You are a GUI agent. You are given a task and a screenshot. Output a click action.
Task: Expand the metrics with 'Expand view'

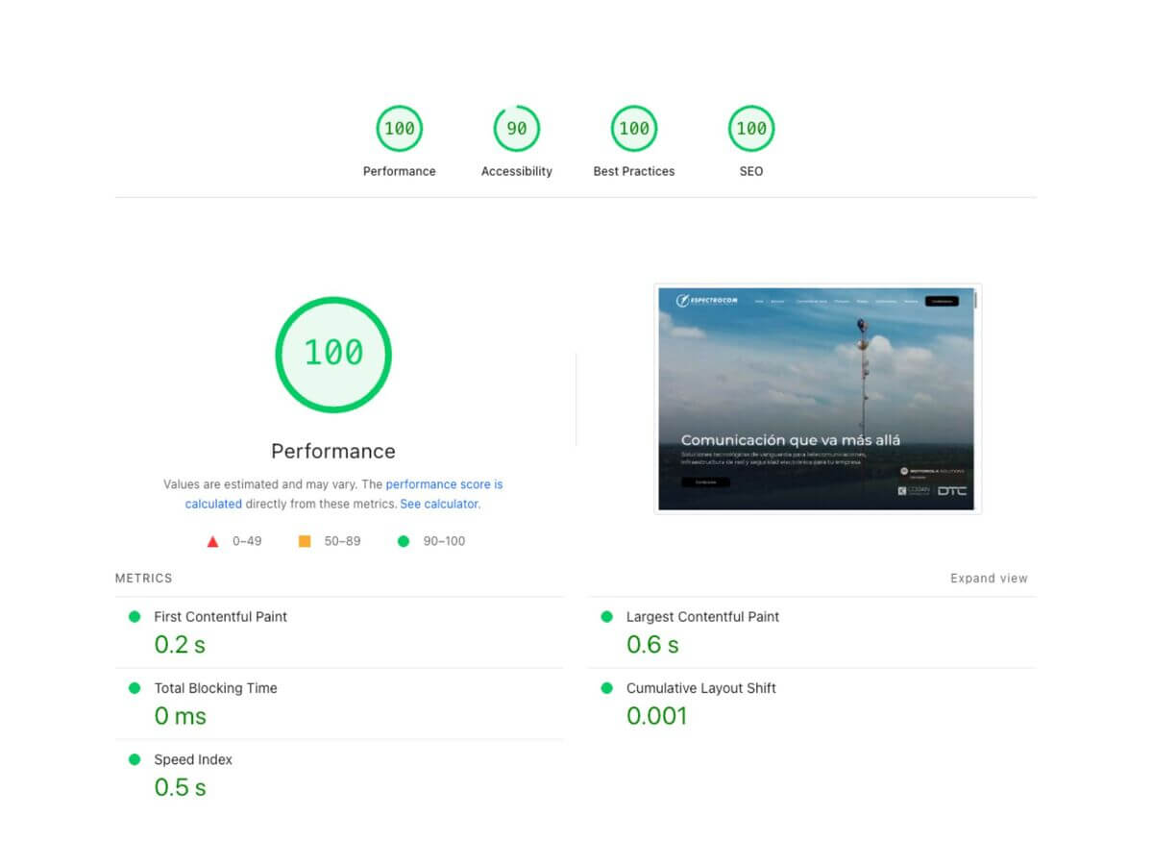point(989,579)
